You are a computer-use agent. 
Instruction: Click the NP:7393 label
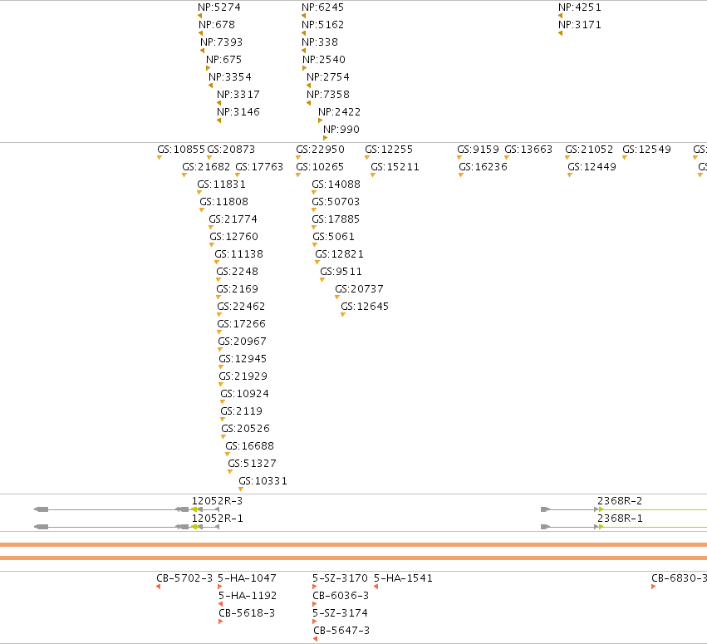pyautogui.click(x=221, y=42)
